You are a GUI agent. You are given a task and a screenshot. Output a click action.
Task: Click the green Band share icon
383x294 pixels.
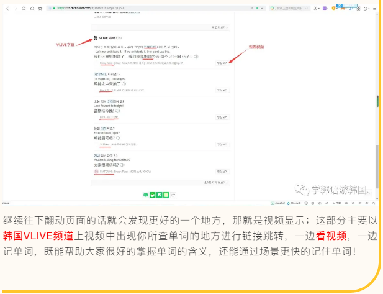153,195
